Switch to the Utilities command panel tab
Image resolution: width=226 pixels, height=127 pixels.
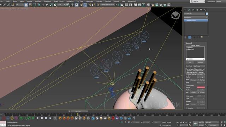click(x=205, y=10)
